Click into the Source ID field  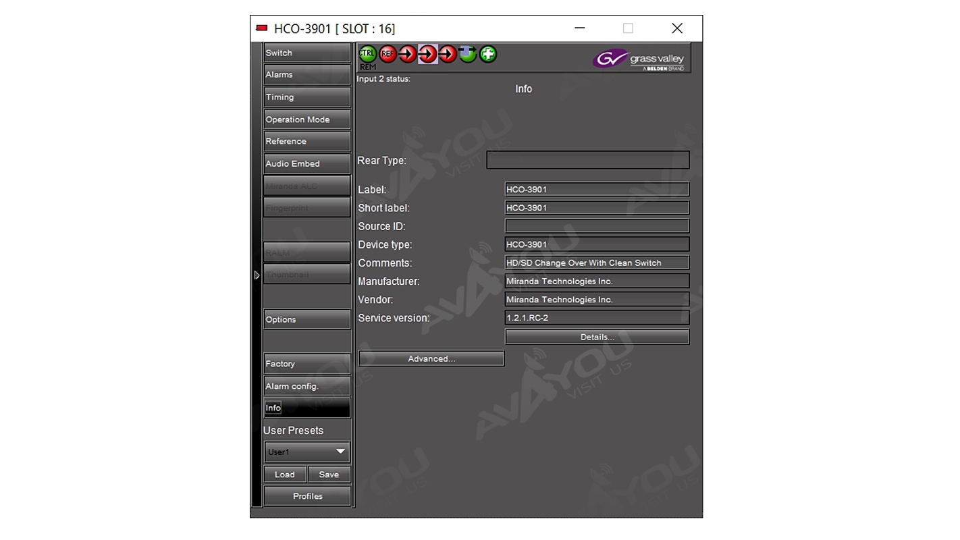coord(597,226)
